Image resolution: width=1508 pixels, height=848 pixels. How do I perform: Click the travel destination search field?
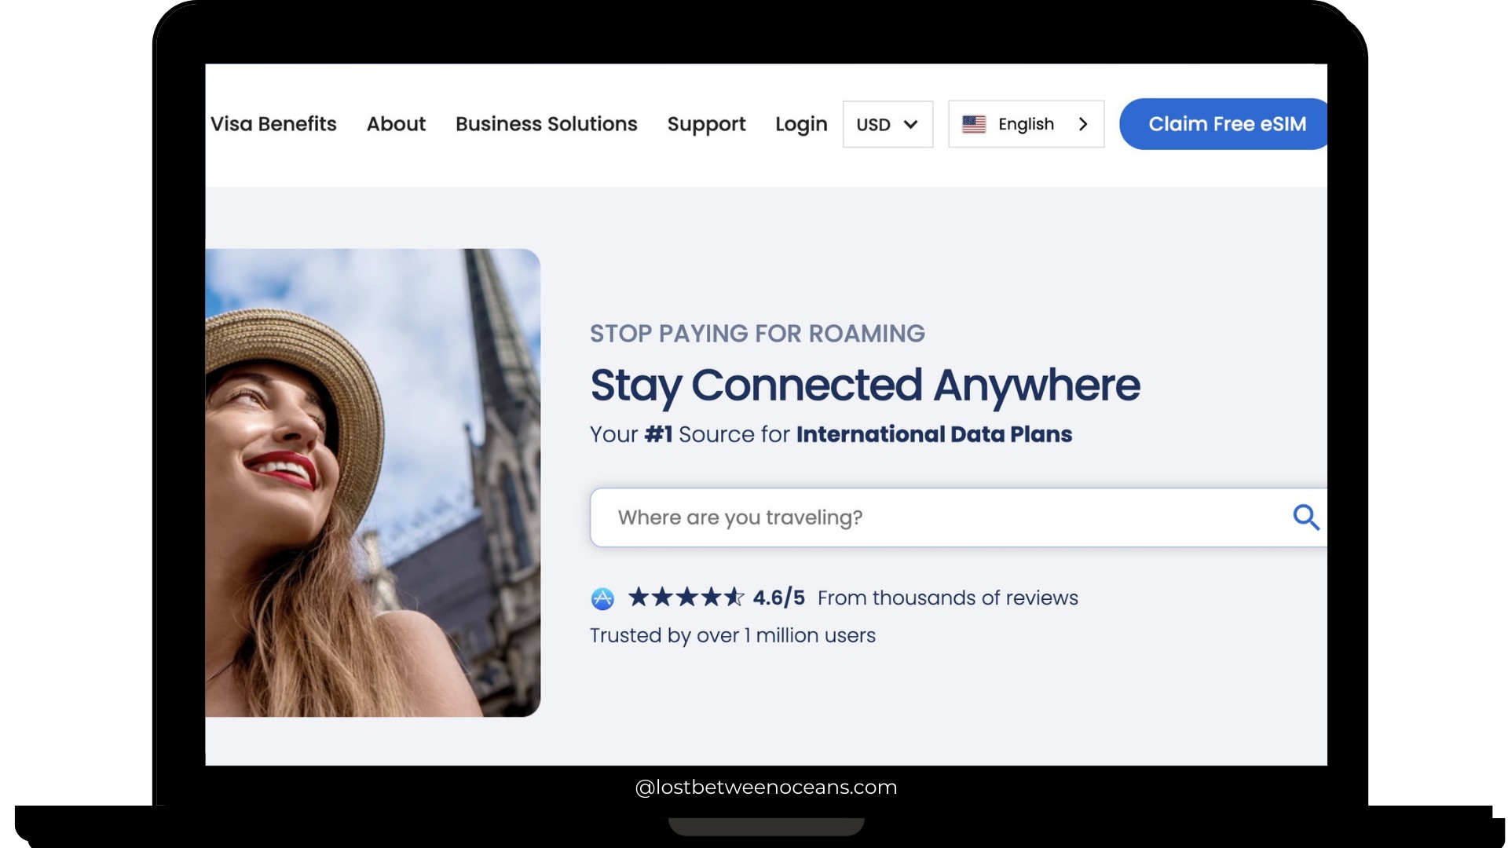point(864,517)
